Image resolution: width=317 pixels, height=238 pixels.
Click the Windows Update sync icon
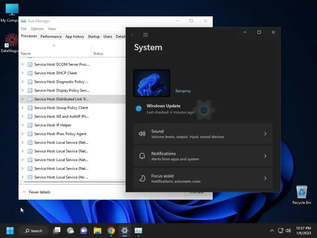139,109
